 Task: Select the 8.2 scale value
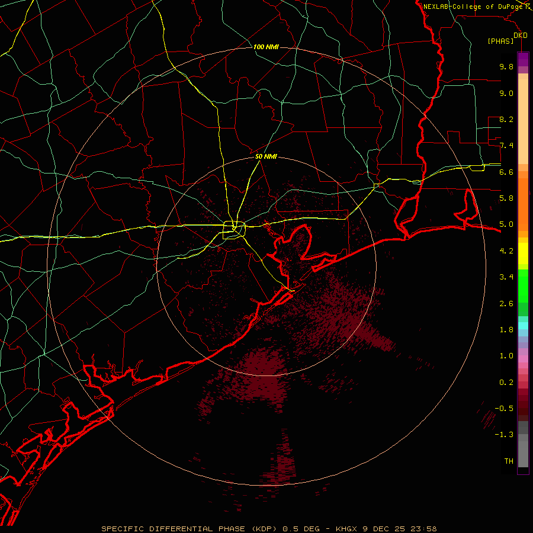click(506, 119)
